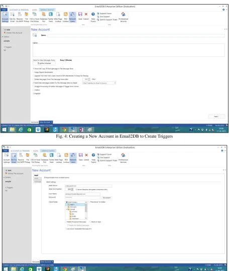229x271 pixels.
Task: Open CSV or Excel File Pickup in upper window
Action: click(x=35, y=17)
